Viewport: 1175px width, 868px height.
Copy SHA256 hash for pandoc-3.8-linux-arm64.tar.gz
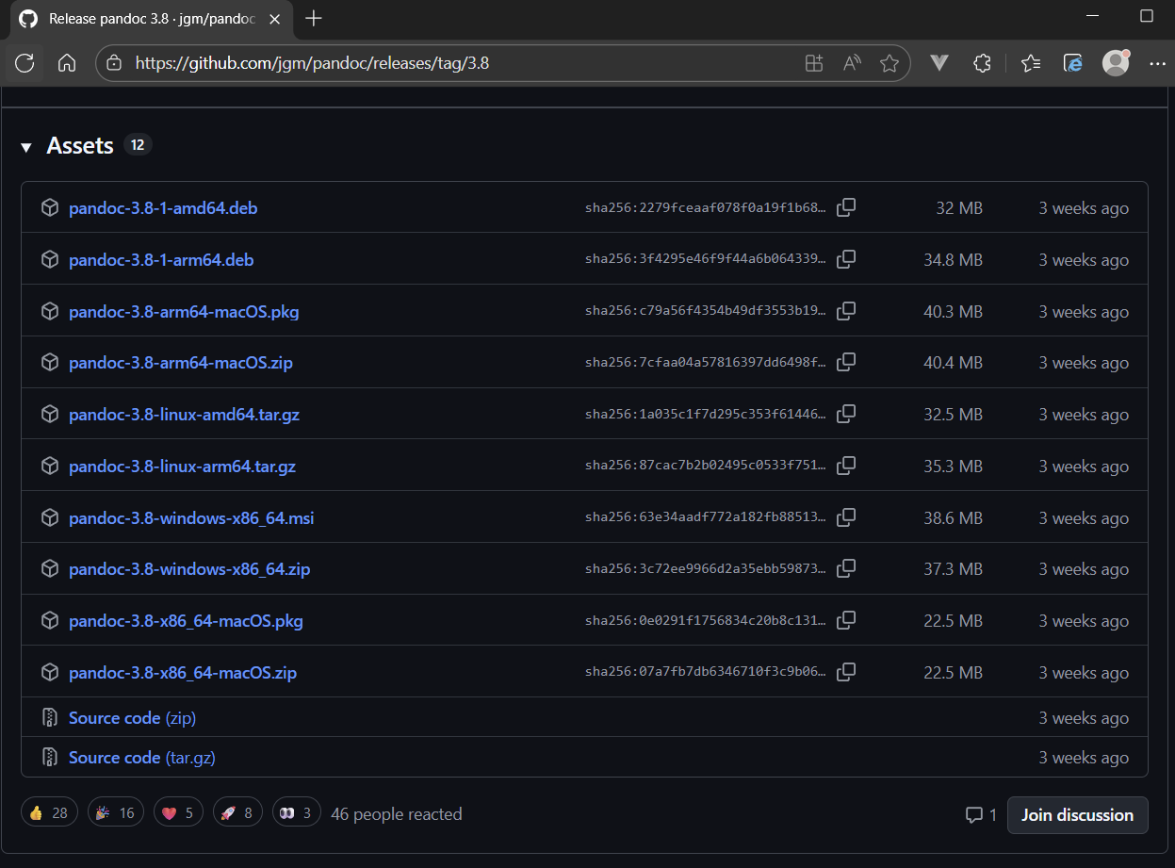[846, 466]
